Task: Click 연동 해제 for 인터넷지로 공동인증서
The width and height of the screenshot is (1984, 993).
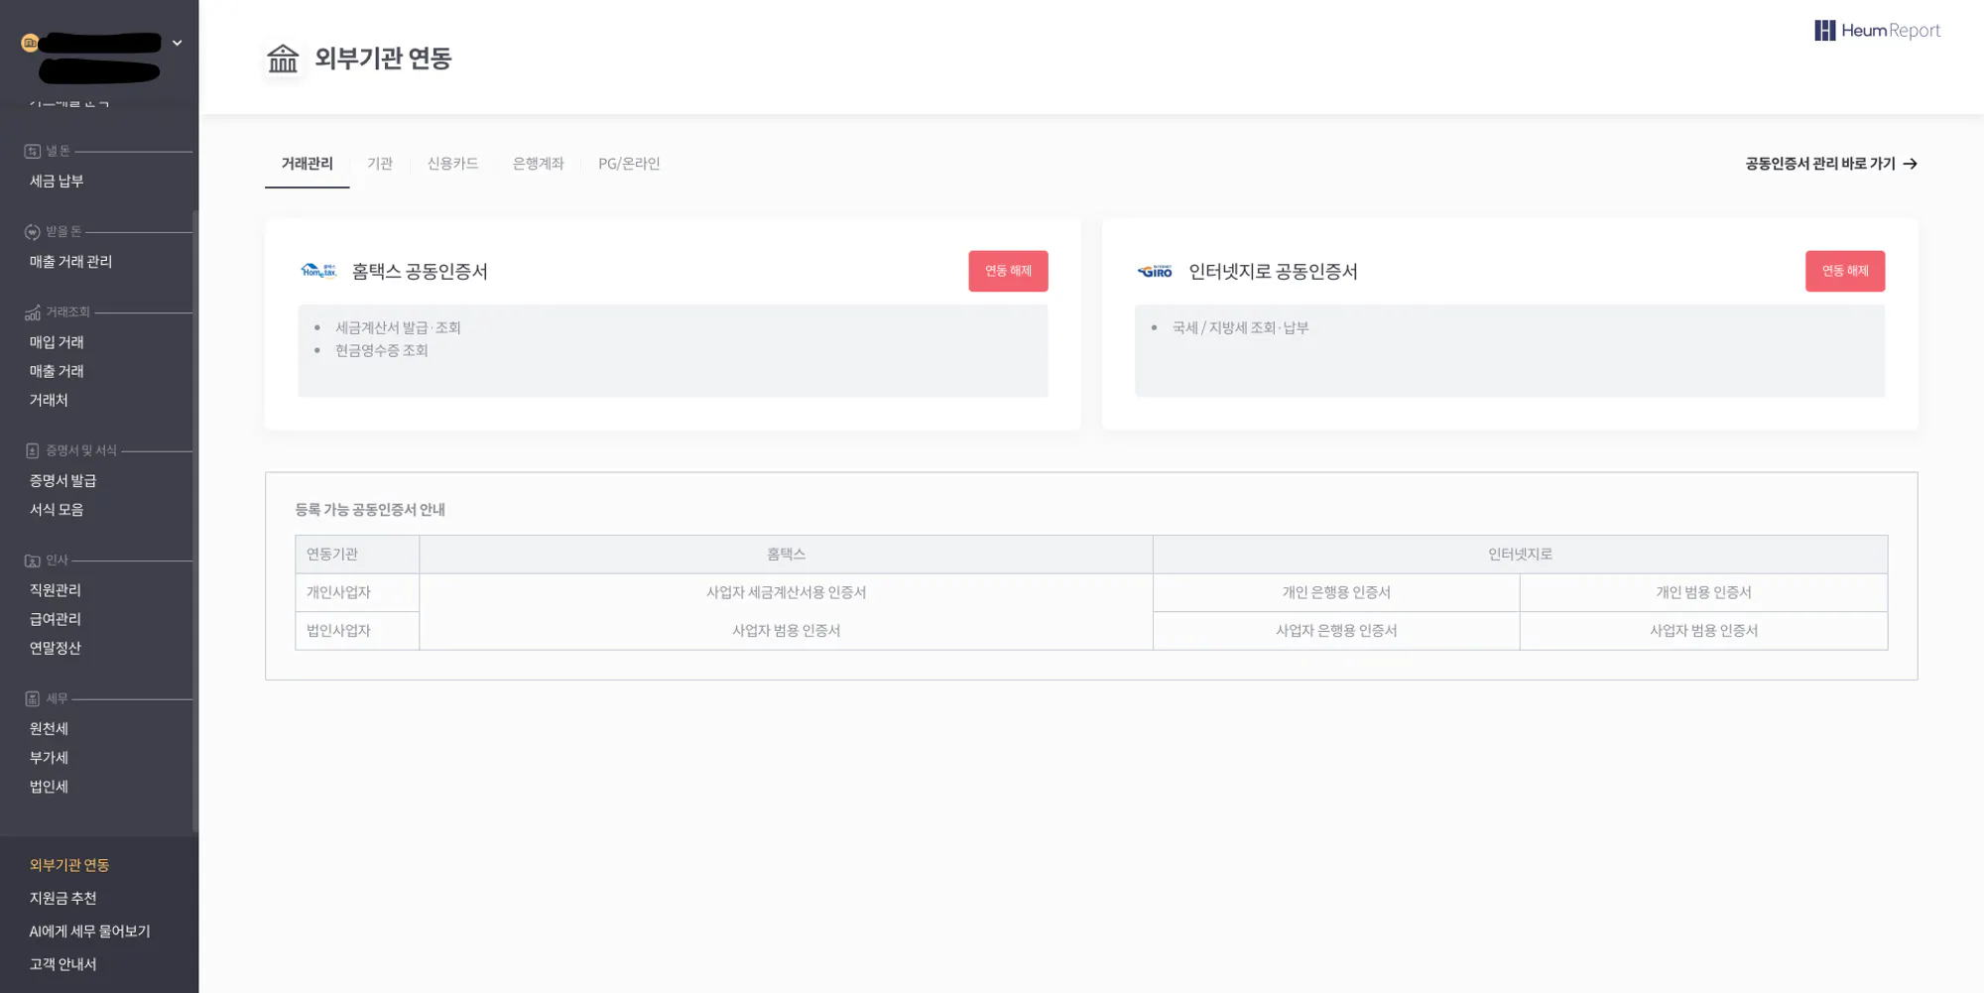Action: (x=1845, y=271)
